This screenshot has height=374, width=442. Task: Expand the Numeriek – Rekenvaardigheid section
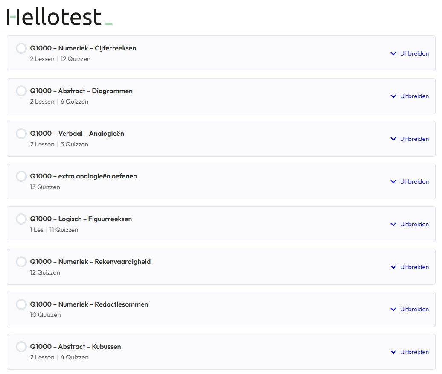(410, 267)
